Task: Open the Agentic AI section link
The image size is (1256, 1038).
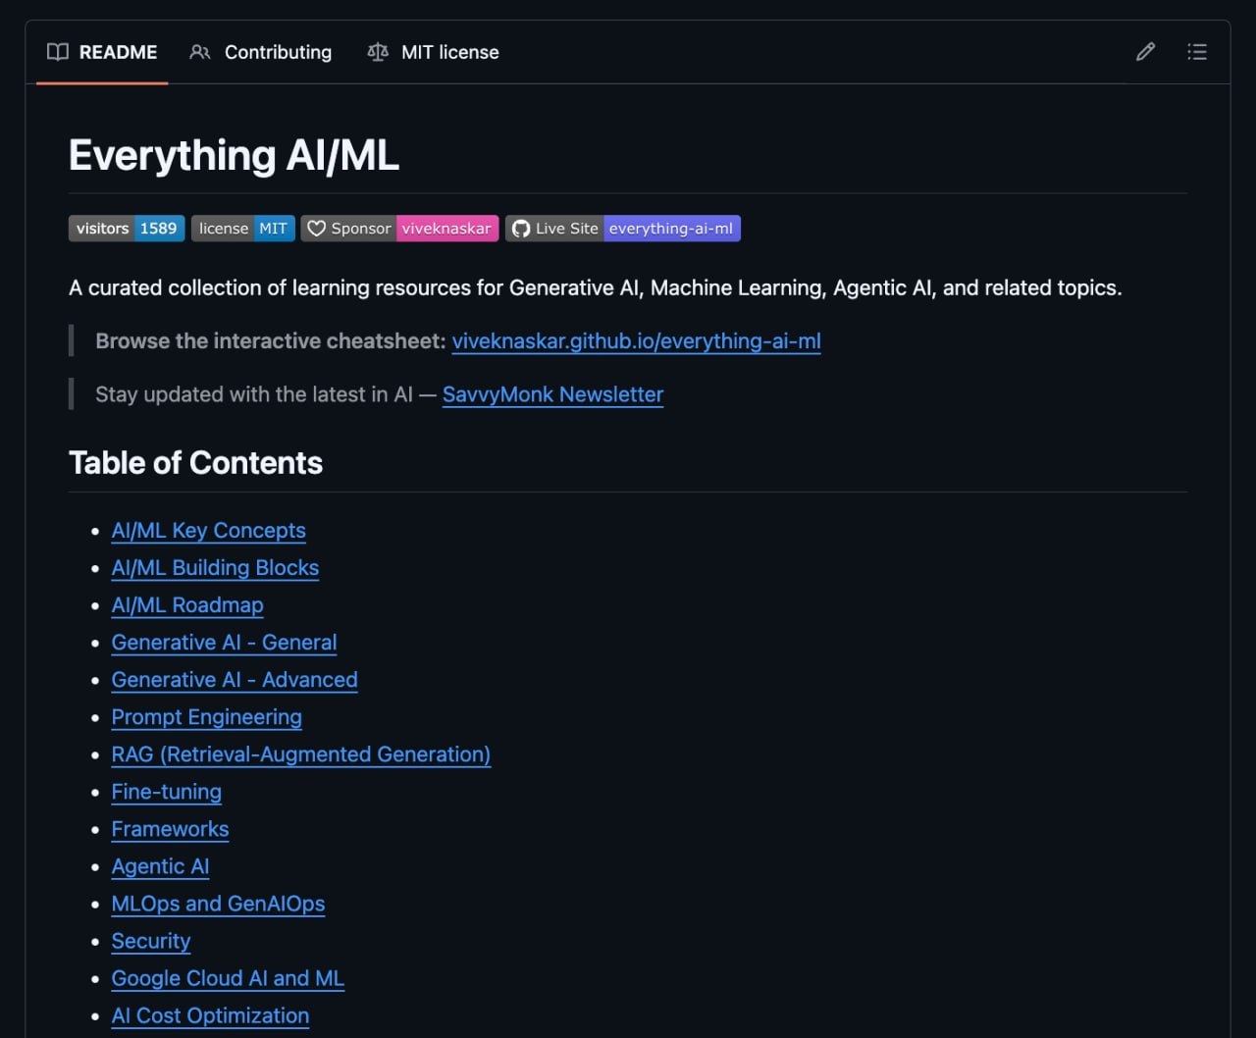Action: click(x=160, y=866)
